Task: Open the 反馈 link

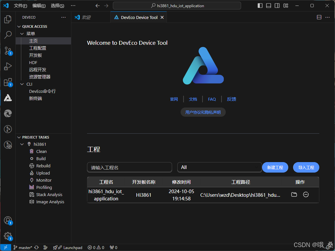Action: pos(231,99)
